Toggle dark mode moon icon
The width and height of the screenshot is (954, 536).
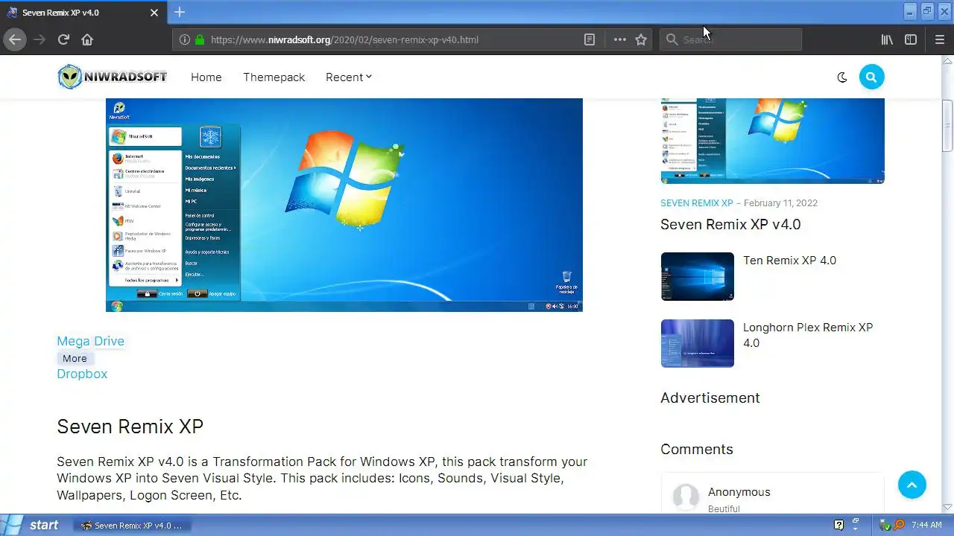point(842,77)
